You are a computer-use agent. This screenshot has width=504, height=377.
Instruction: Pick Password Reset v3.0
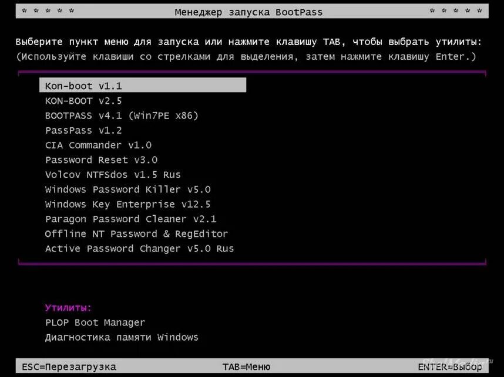(101, 160)
